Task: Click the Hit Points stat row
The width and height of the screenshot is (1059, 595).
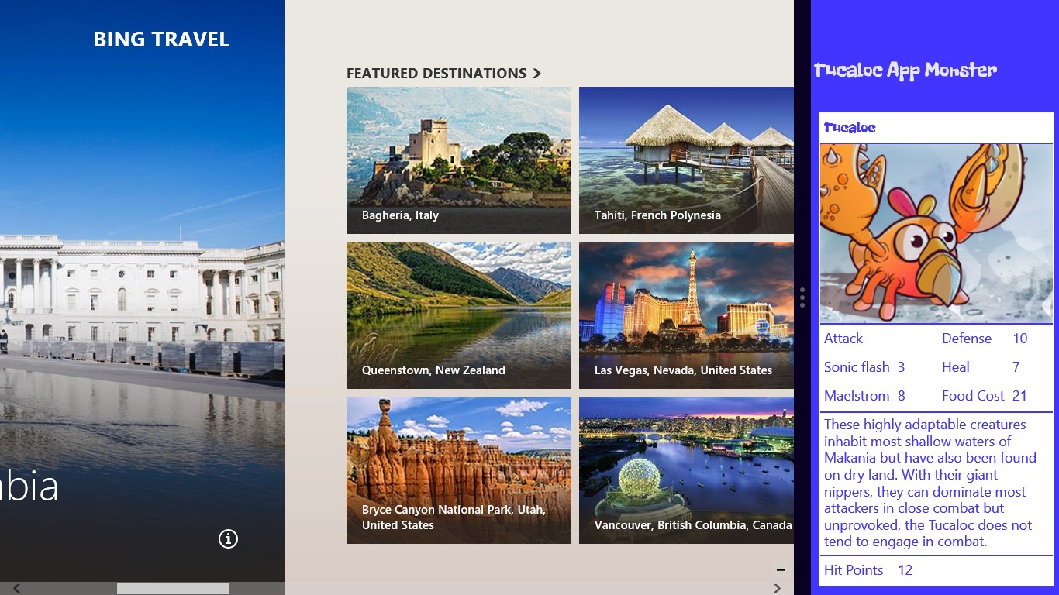Action: tap(868, 570)
